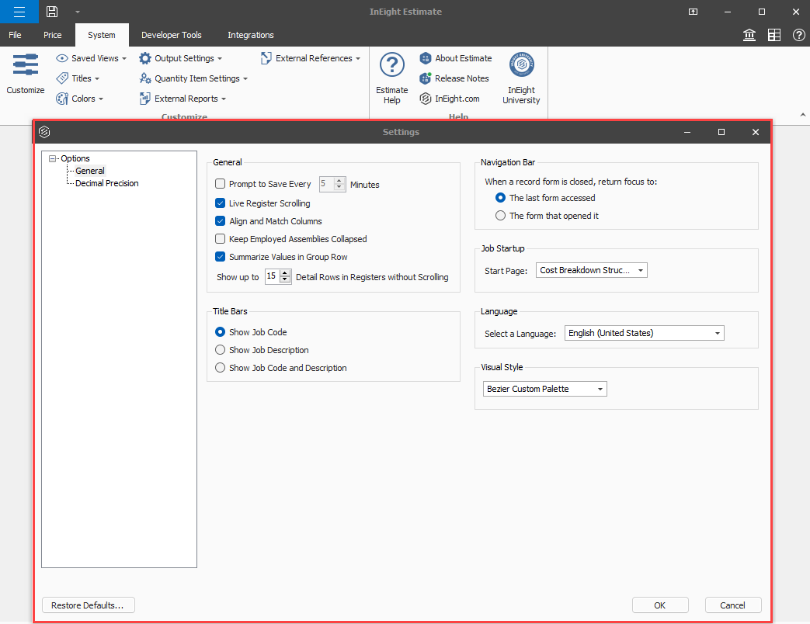Increase the detail rows count

click(285, 273)
